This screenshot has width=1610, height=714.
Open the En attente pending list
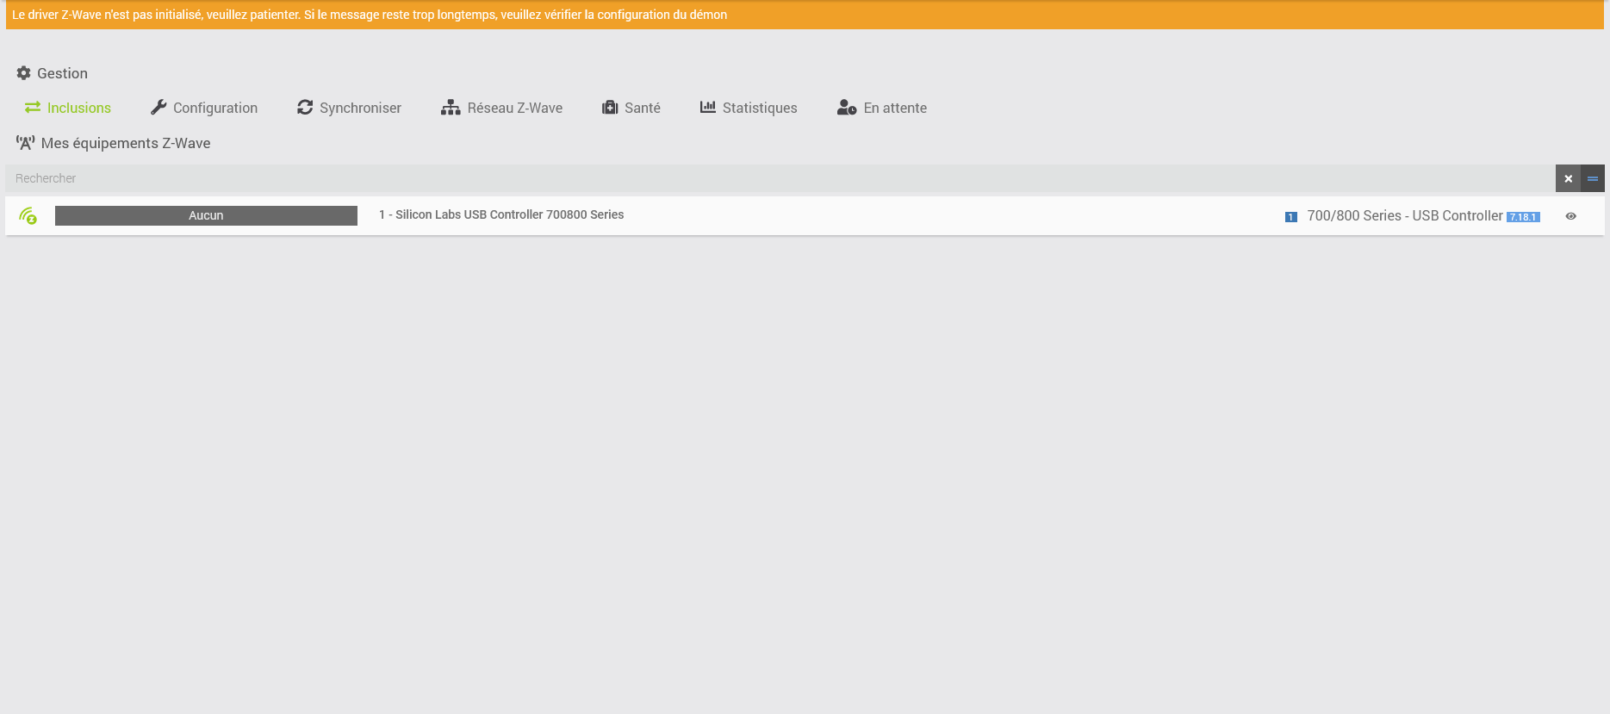[882, 108]
